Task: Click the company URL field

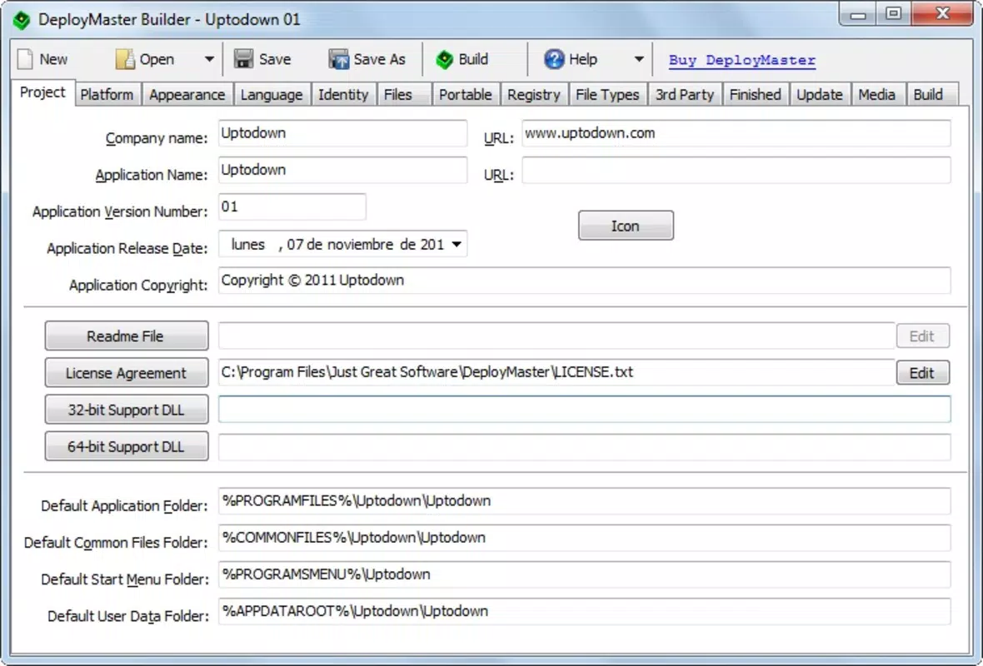Action: (x=736, y=133)
